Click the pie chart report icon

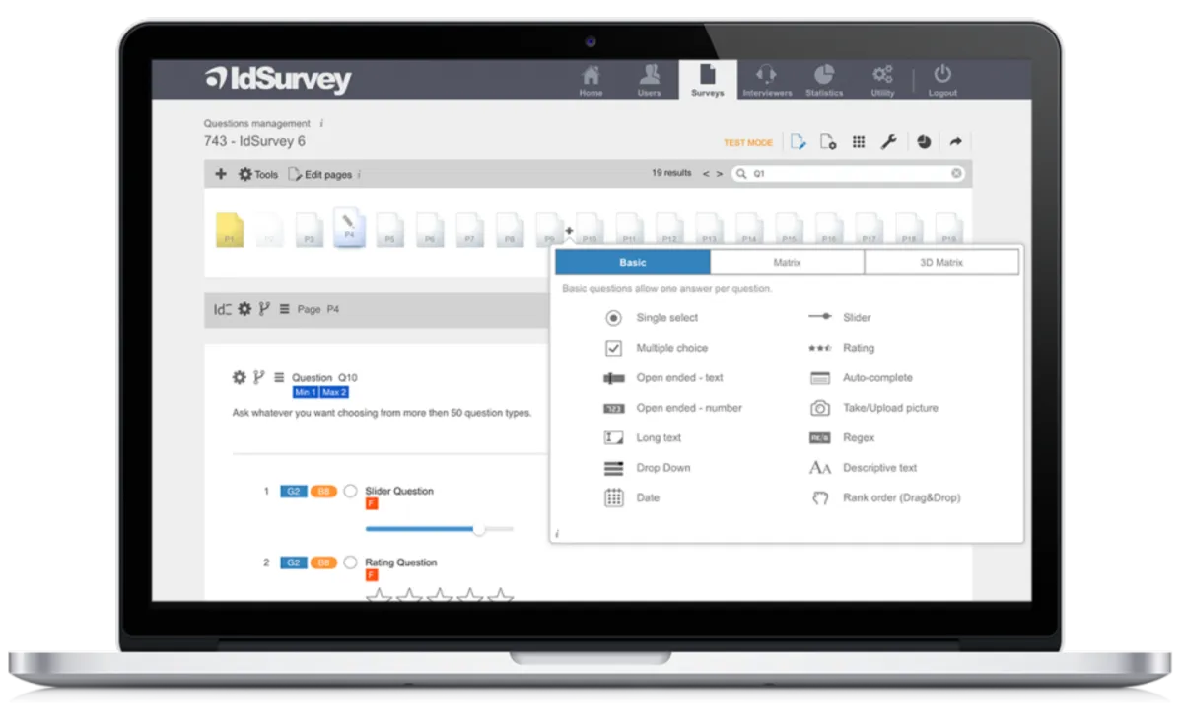[x=924, y=142]
